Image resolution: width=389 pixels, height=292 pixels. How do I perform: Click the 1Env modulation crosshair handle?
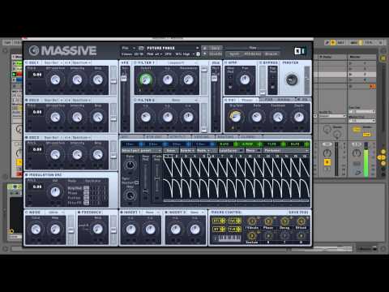(x=141, y=144)
